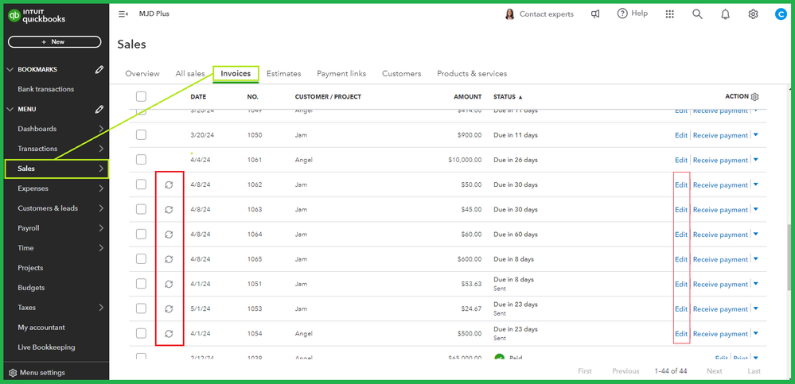Click the table settings gear beside ACTION
The height and width of the screenshot is (384, 795).
pos(754,97)
